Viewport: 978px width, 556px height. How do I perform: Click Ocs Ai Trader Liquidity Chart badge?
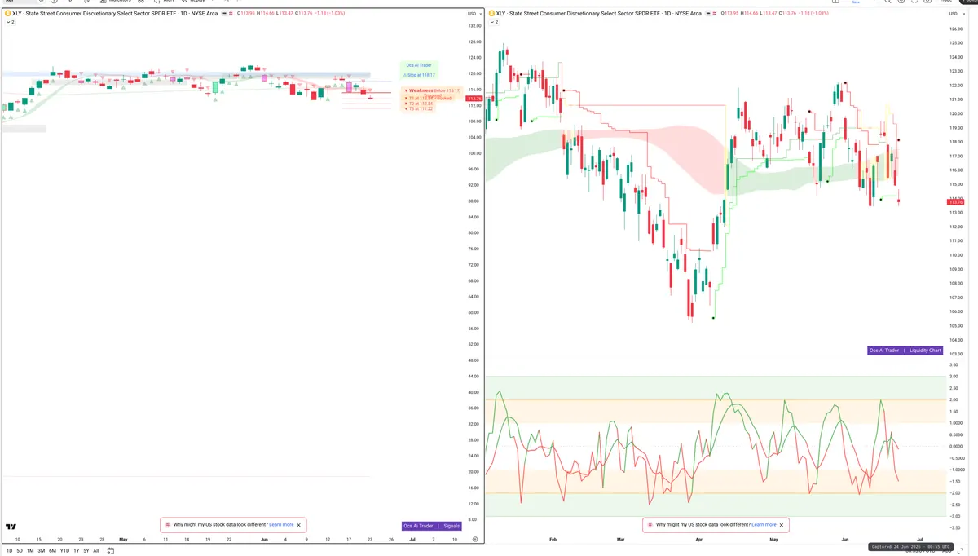click(x=905, y=351)
